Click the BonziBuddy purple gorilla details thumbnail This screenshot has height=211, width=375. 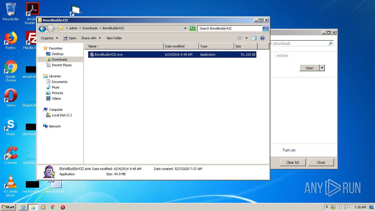click(x=49, y=172)
